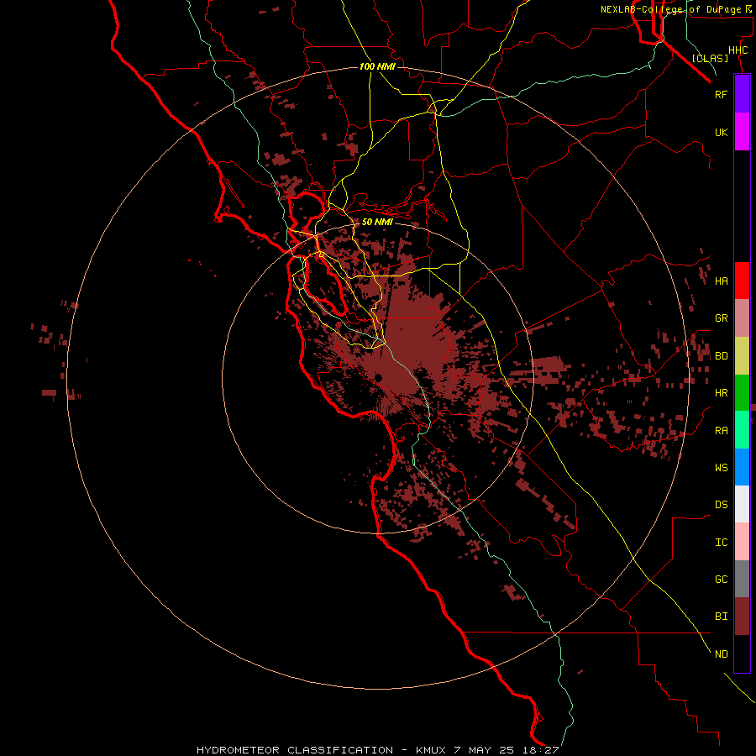Click the 'HA' legend label
Image resolution: width=756 pixels, height=756 pixels.
tap(721, 281)
